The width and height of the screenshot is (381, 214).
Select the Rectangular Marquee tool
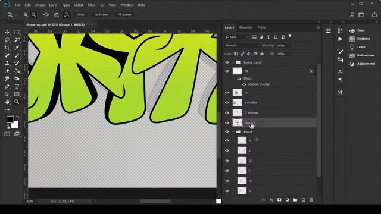tap(17, 32)
